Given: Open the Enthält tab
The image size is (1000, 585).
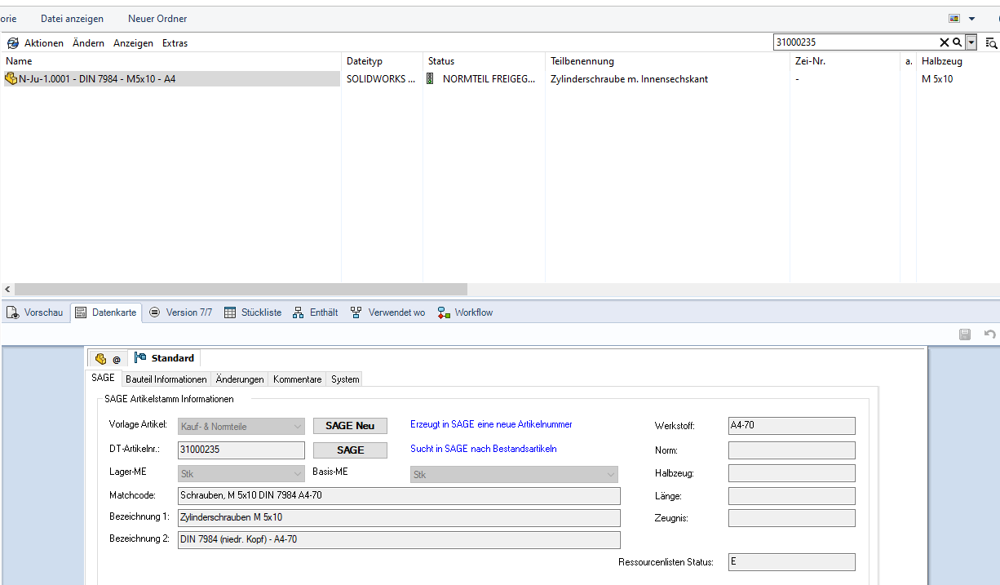Looking at the screenshot, I should point(315,312).
